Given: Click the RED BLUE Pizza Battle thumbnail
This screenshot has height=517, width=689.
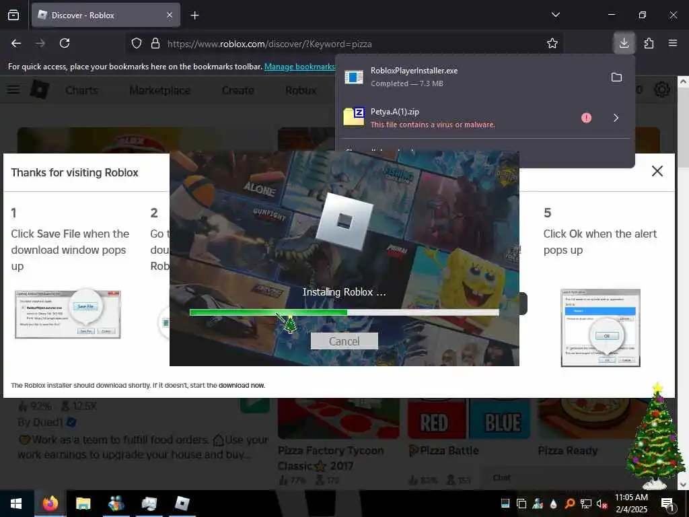Looking at the screenshot, I should [469, 419].
